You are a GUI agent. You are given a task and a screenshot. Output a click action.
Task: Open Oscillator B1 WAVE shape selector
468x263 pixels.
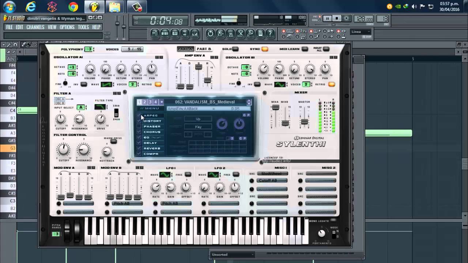[280, 84]
